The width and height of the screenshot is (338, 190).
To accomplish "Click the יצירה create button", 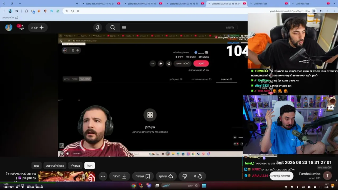I will coord(37,27).
